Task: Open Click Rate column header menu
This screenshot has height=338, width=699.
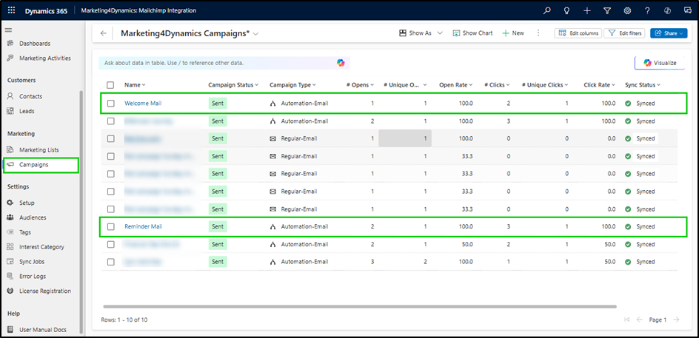Action: click(600, 85)
